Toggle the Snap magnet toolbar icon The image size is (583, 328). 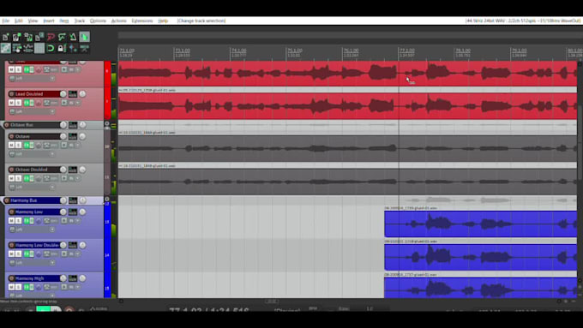[51, 48]
